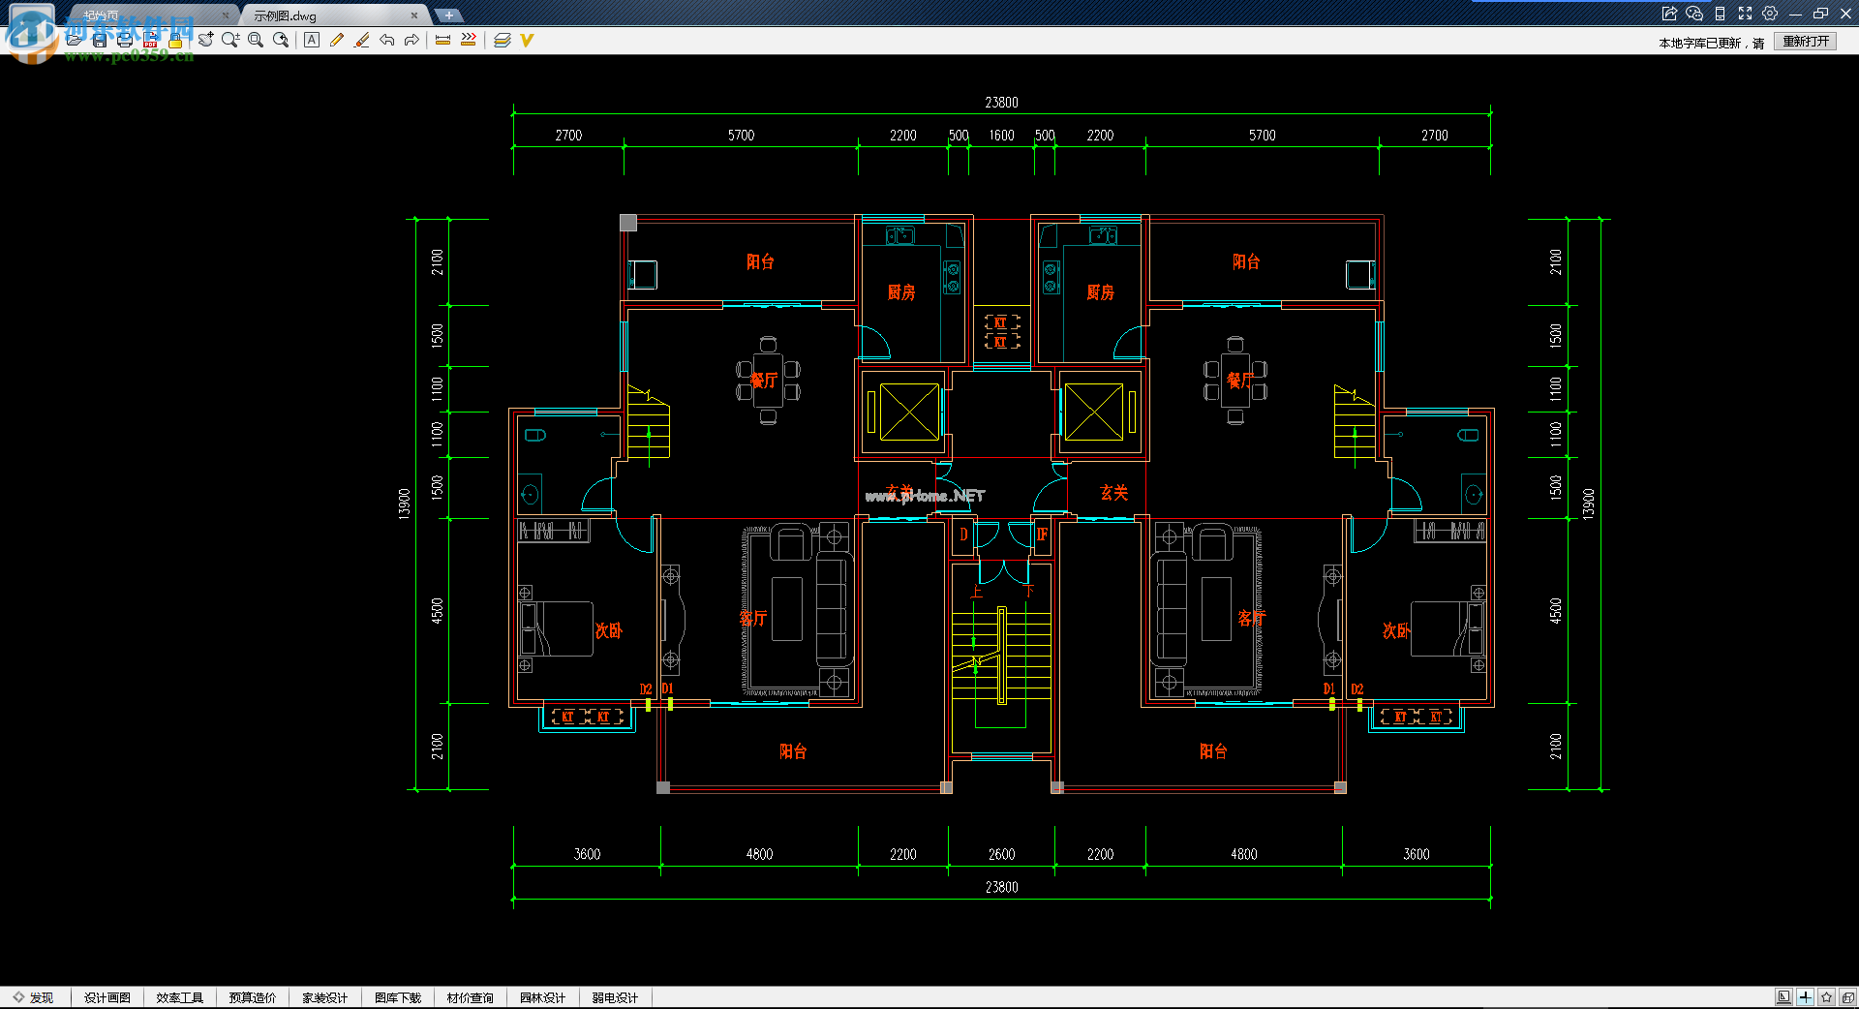Open the 预算造价 bottom tab
1859x1009 pixels.
[x=253, y=997]
